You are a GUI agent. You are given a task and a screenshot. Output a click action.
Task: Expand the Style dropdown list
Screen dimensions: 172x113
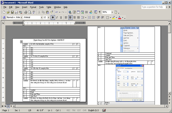click(21, 17)
